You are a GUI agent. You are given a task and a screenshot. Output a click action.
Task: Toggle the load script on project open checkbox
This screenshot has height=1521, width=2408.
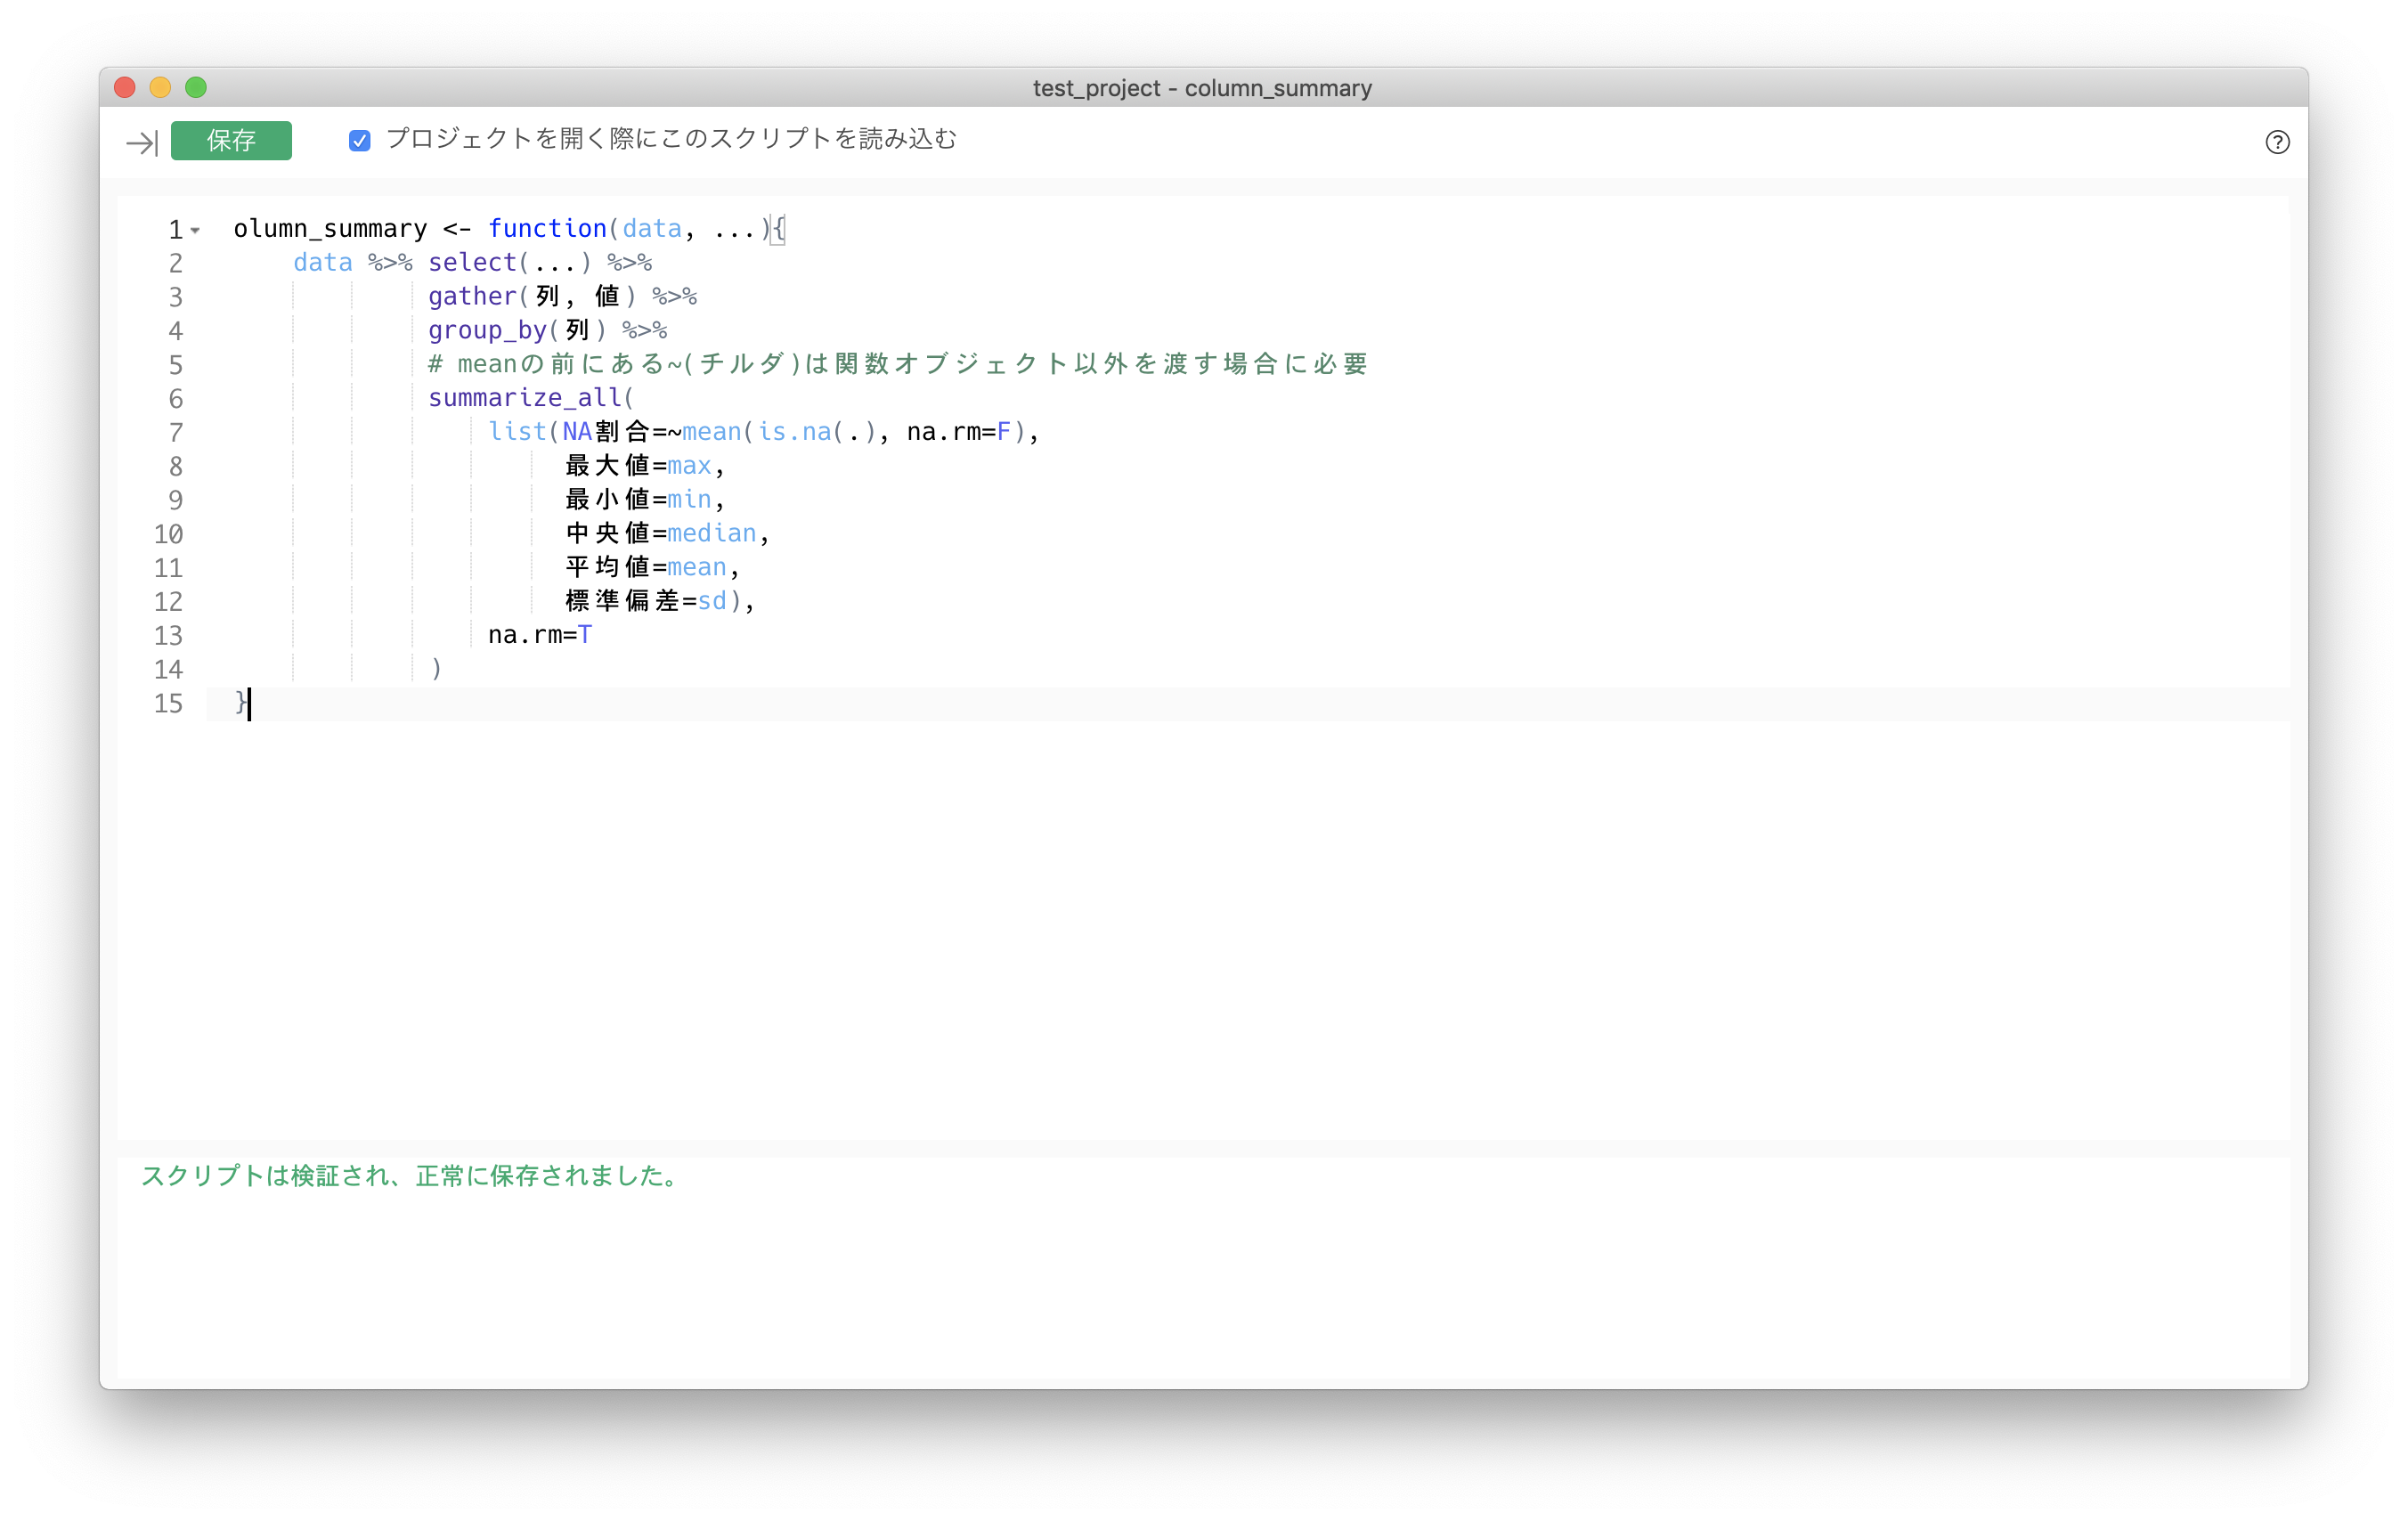pos(360,141)
